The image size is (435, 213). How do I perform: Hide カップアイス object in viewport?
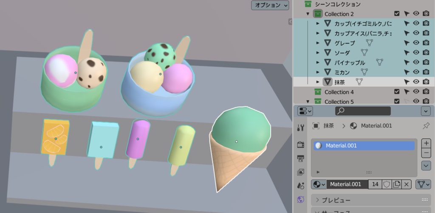point(416,33)
